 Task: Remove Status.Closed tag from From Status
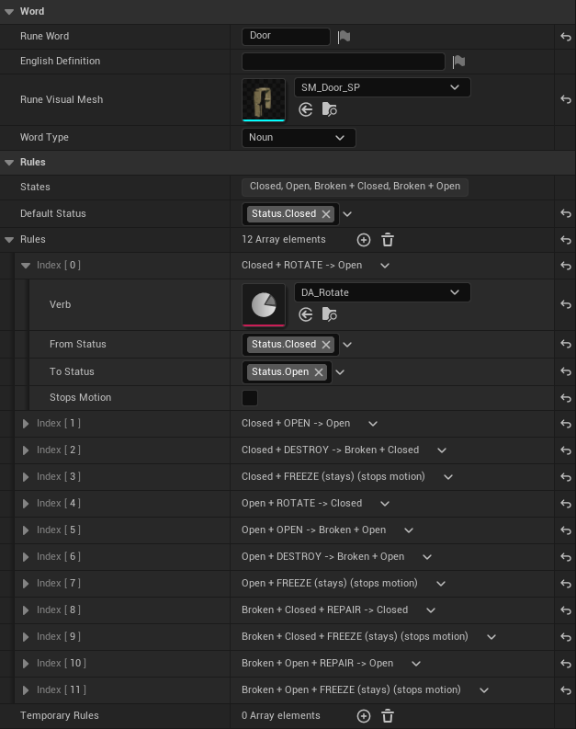(326, 345)
